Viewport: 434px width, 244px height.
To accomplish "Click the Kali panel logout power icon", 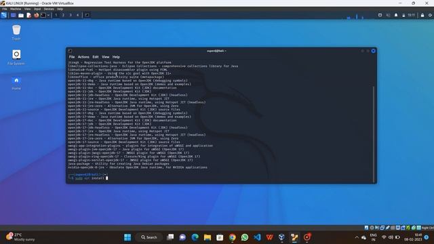I will point(430,15).
